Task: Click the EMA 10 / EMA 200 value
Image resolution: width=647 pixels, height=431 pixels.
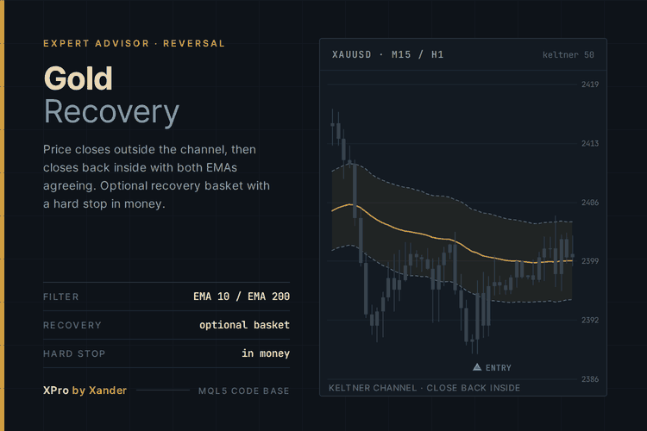Action: (x=242, y=297)
